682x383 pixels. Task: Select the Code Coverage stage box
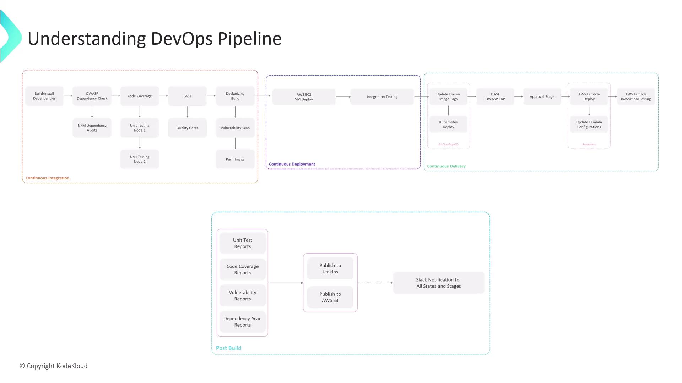[x=140, y=96]
